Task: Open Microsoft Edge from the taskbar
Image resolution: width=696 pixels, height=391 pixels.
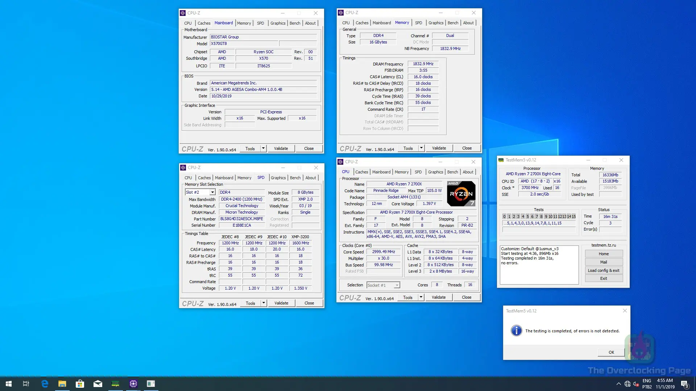Action: pos(45,384)
